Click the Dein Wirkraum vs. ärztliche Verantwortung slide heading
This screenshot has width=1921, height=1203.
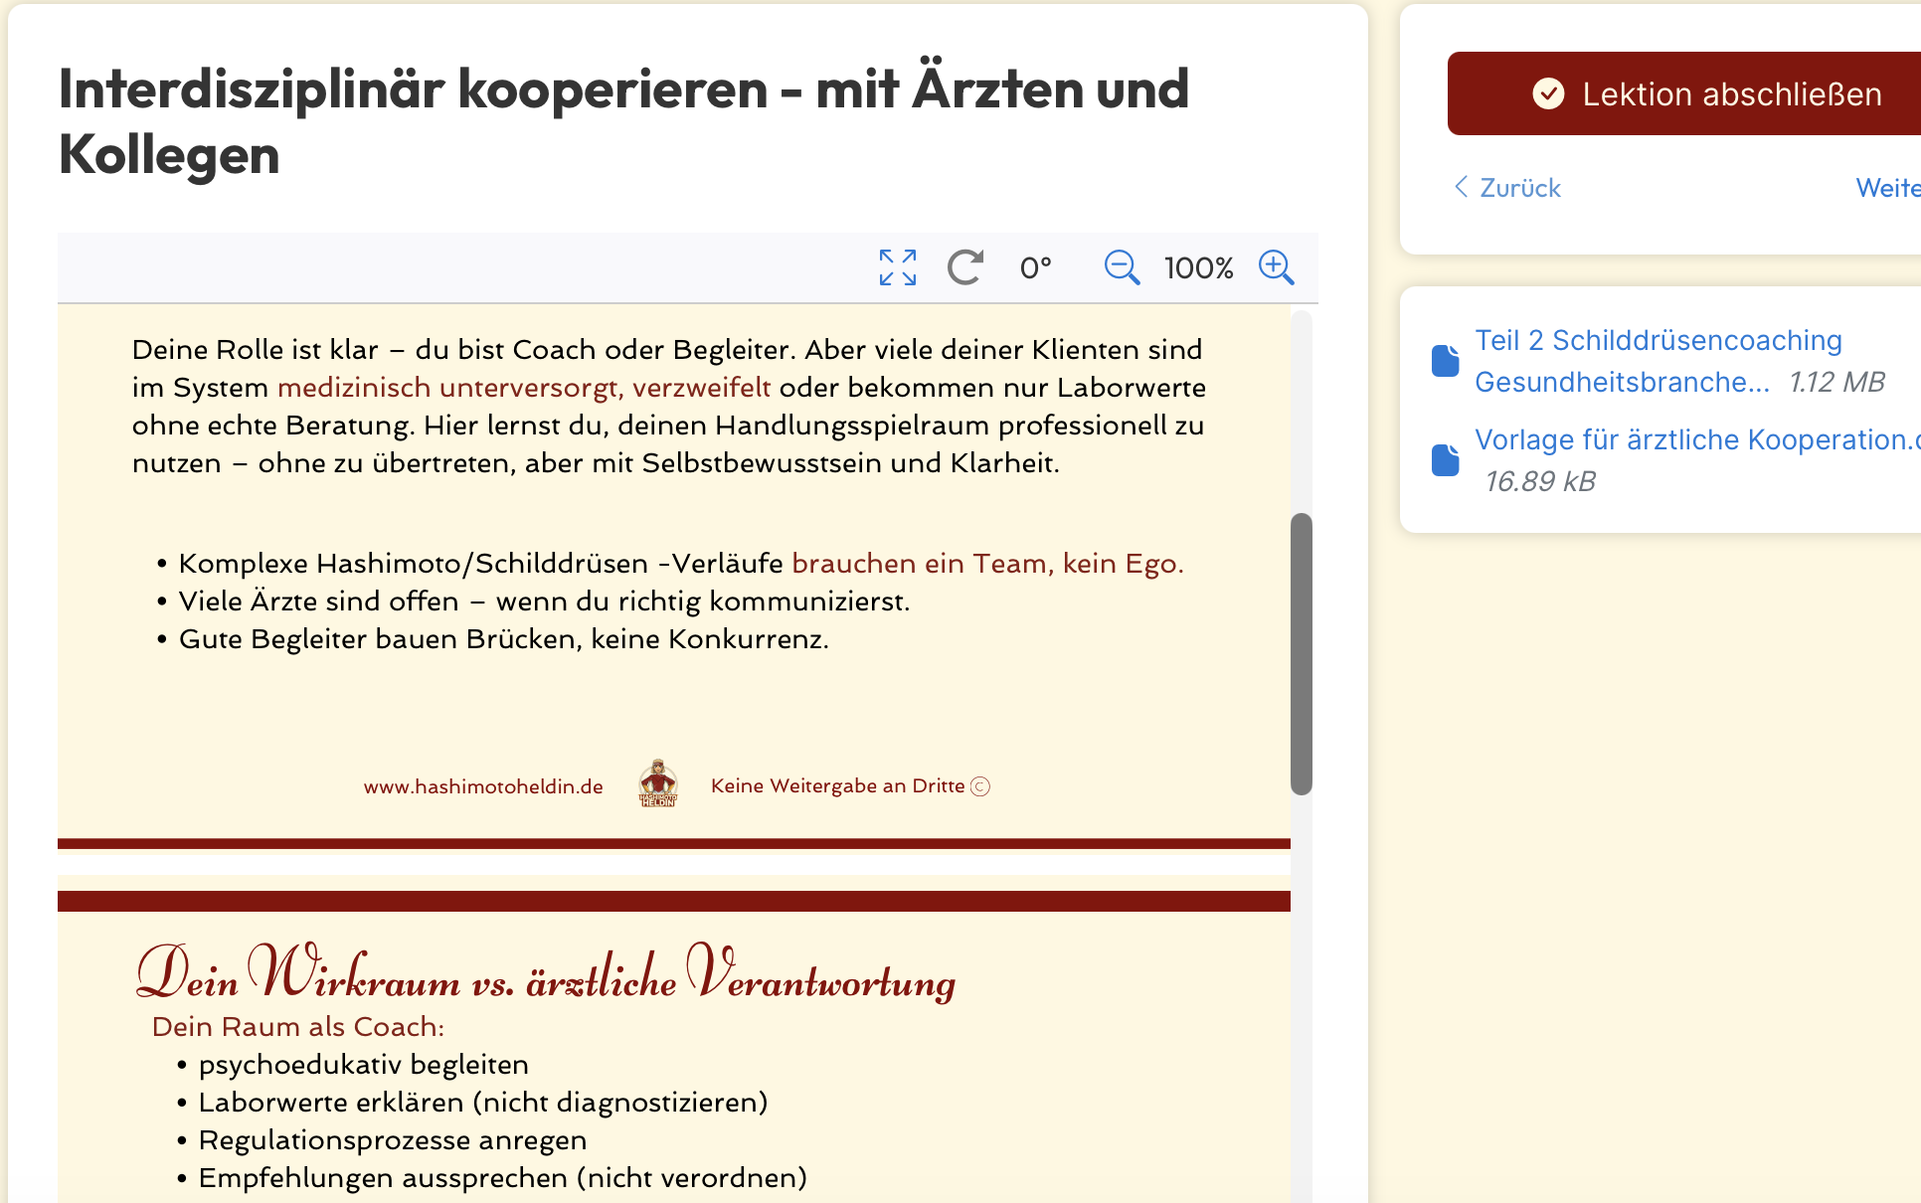[545, 974]
